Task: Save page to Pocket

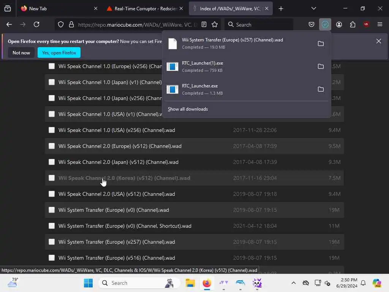Action: click(x=312, y=24)
